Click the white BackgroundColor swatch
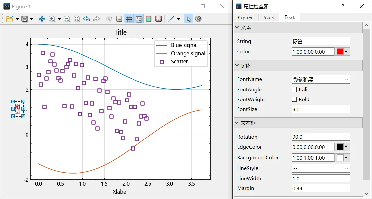The image size is (372, 199). 340,158
